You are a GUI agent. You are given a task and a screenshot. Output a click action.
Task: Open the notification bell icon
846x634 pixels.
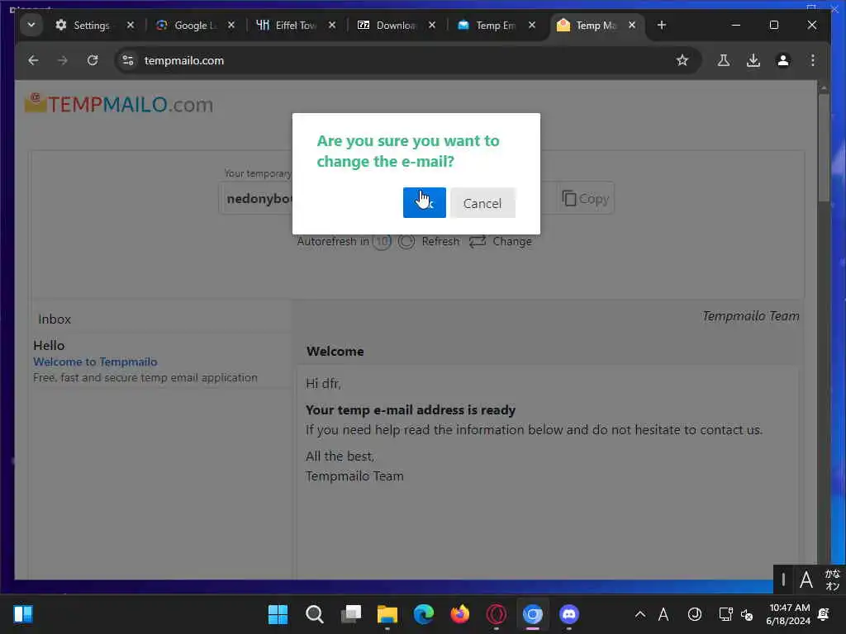pyautogui.click(x=824, y=614)
